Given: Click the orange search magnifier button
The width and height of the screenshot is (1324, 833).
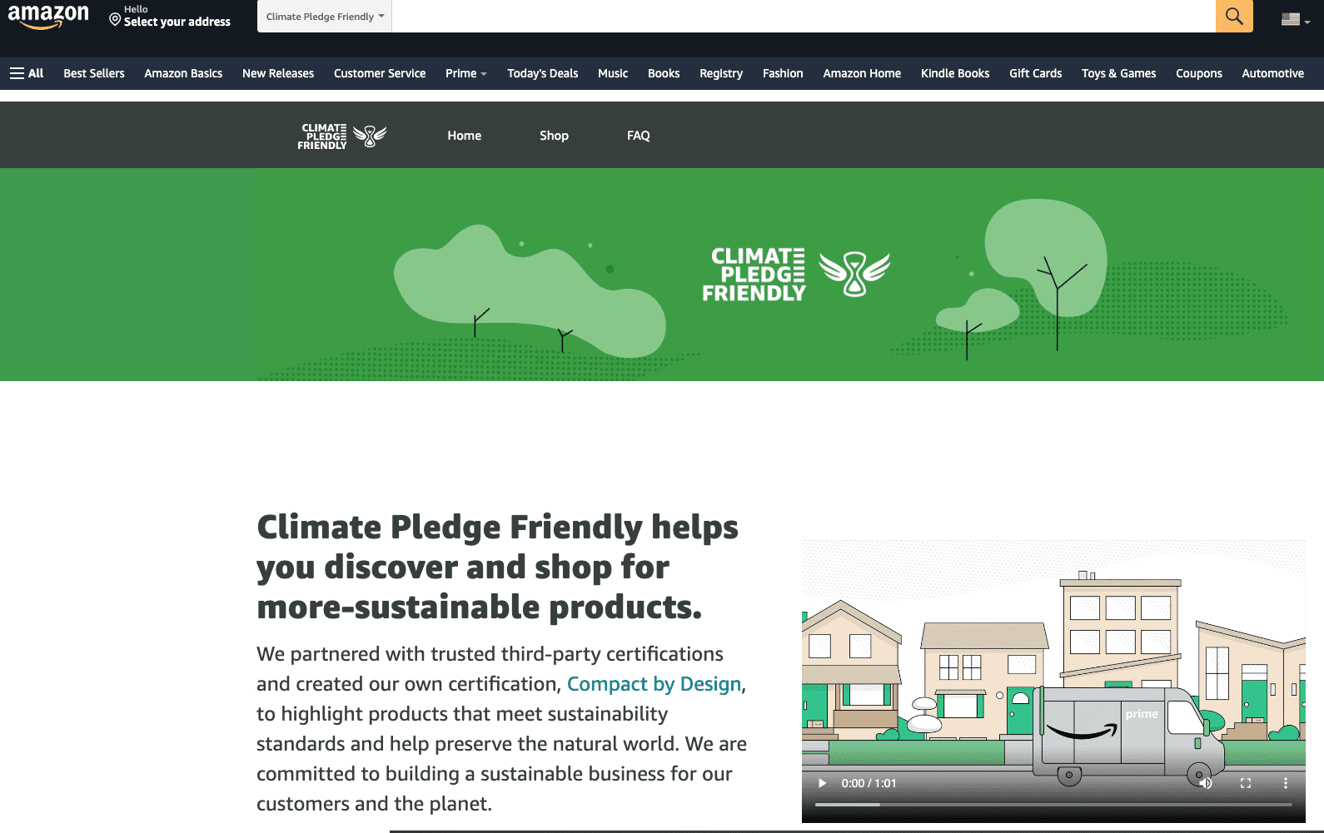Looking at the screenshot, I should [1234, 17].
